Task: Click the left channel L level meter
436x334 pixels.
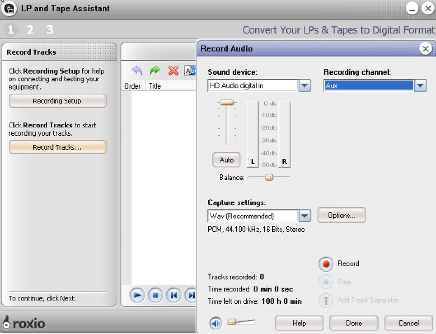Action: pyautogui.click(x=252, y=134)
